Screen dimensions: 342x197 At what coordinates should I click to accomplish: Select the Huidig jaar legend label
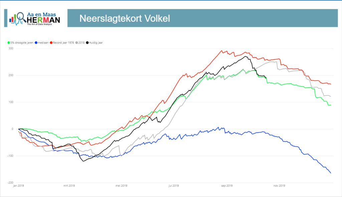[x=96, y=43]
